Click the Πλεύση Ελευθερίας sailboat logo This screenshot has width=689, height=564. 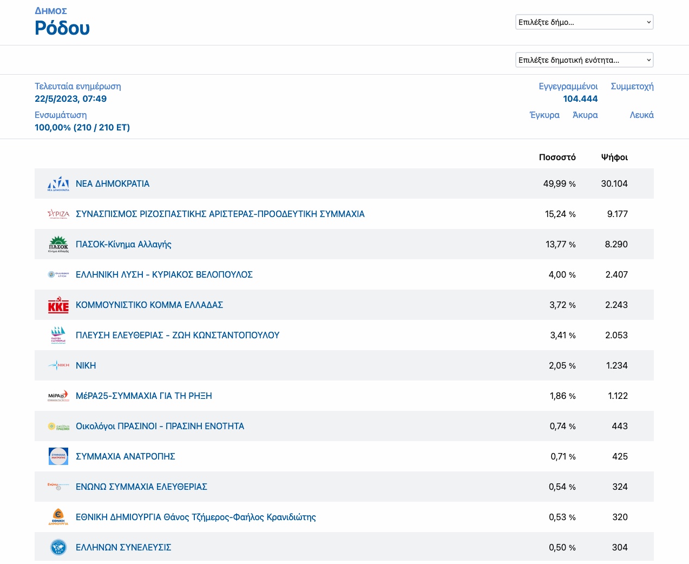click(x=58, y=335)
